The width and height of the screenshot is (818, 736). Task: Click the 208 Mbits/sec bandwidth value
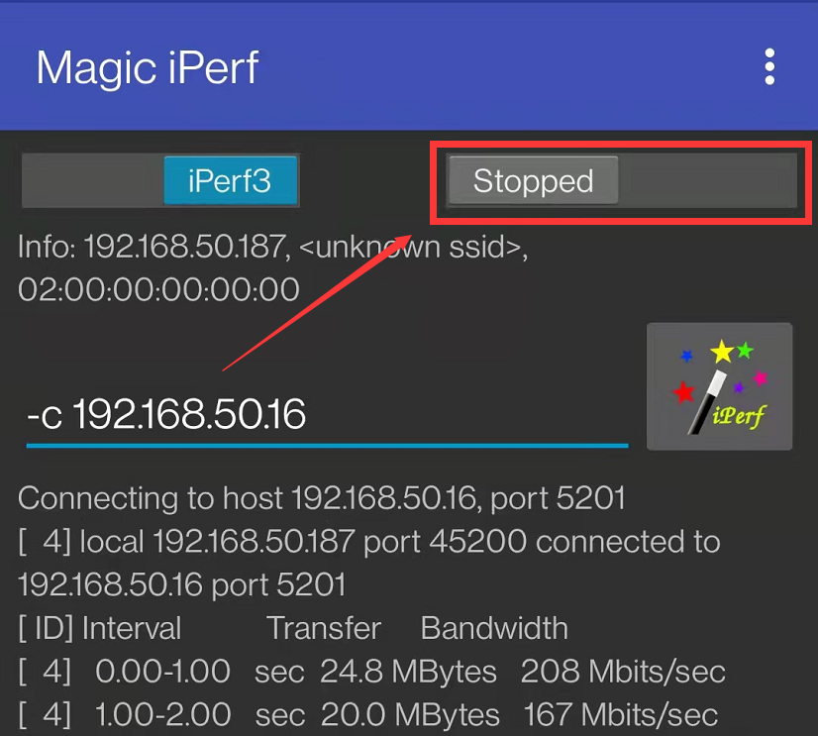click(x=623, y=672)
